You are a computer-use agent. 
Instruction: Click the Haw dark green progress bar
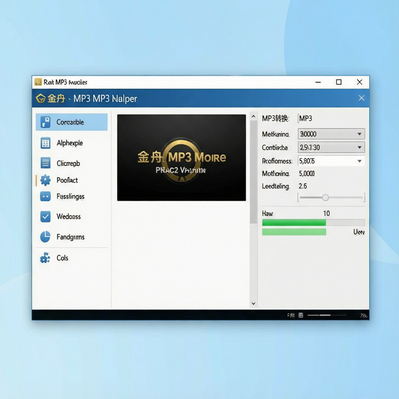click(x=294, y=223)
